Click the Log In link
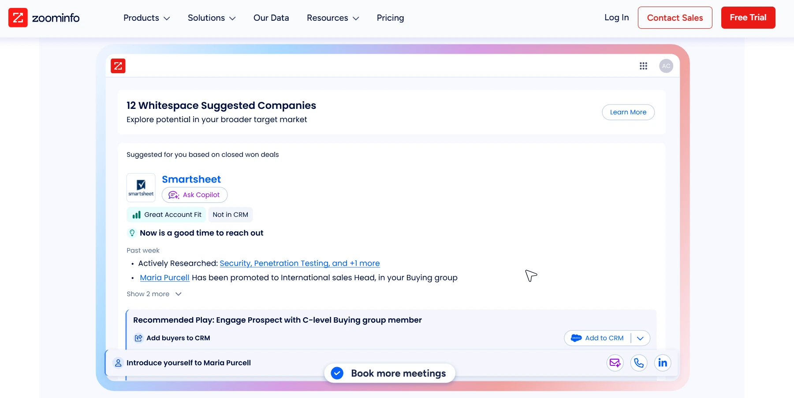Viewport: 794px width, 398px height. click(x=616, y=18)
